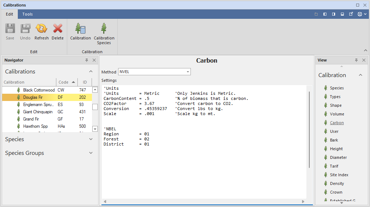Click the calibrations list scroll up arrow
This screenshot has height=207, width=370.
pyautogui.click(x=95, y=89)
